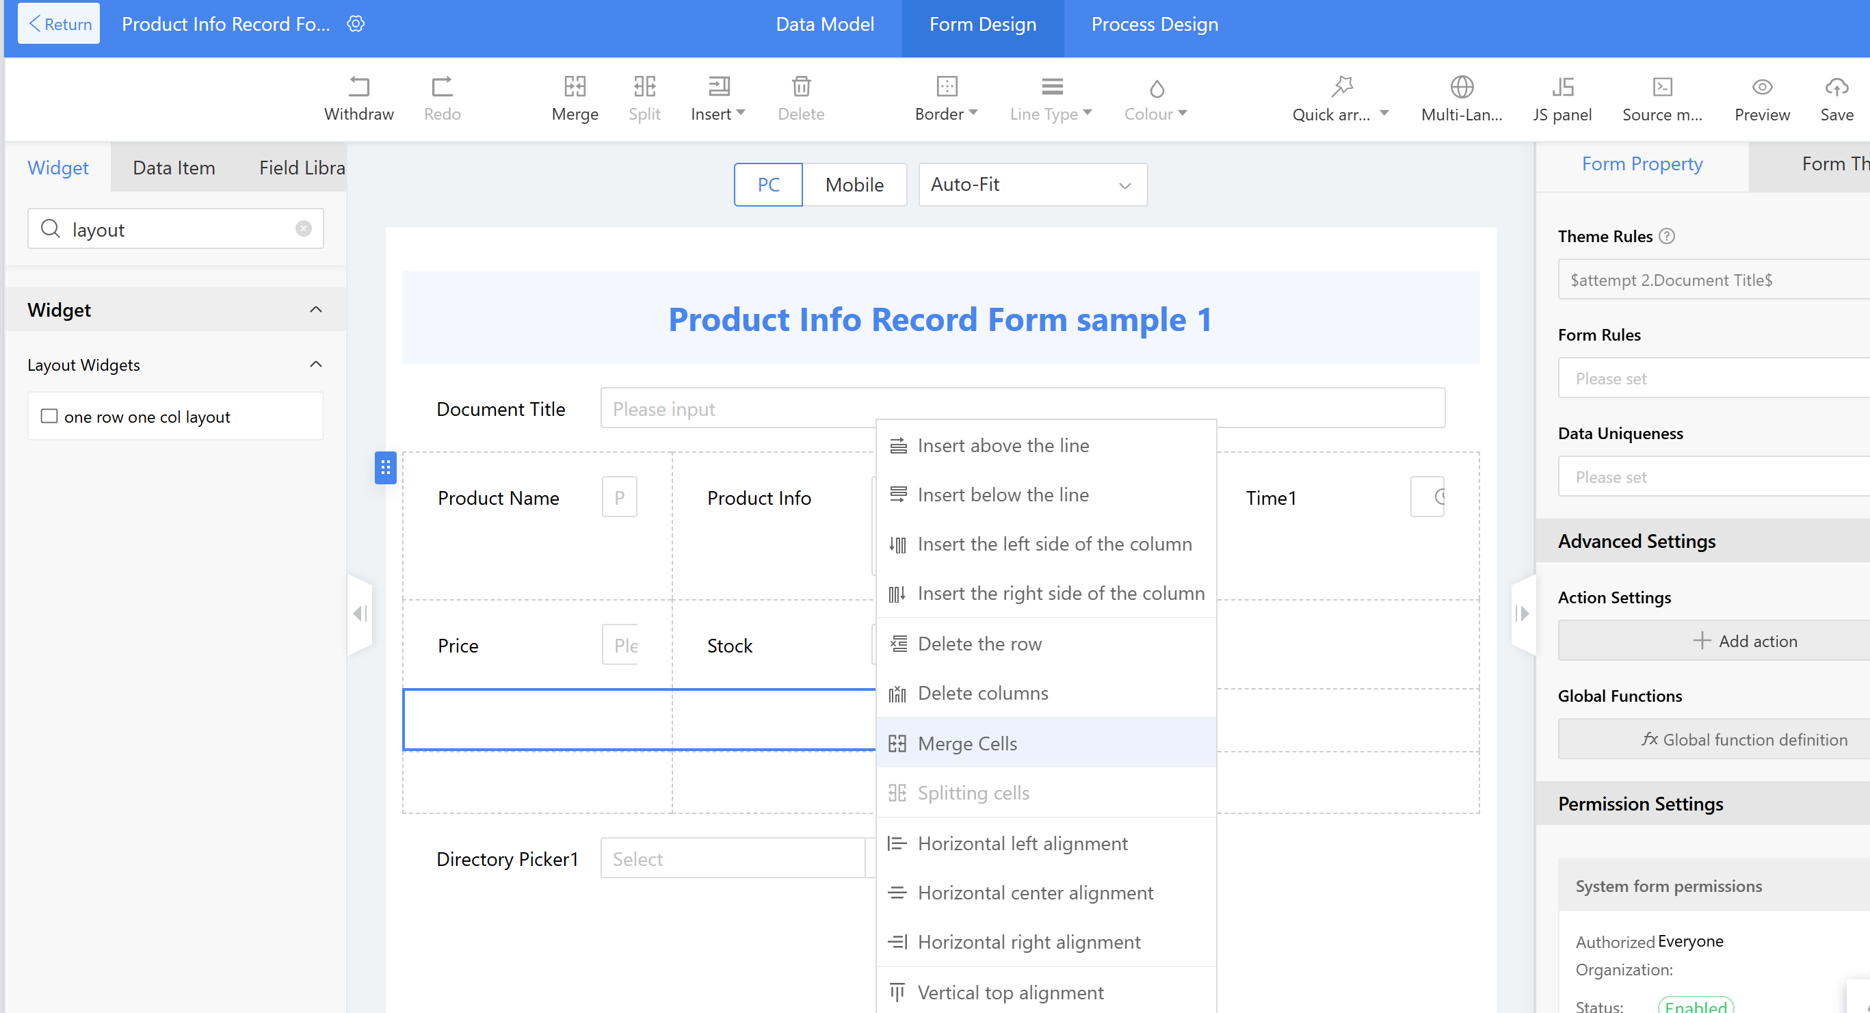Click the Withdraw undo icon
Viewport: 1870px width, 1013px height.
pyautogui.click(x=358, y=87)
